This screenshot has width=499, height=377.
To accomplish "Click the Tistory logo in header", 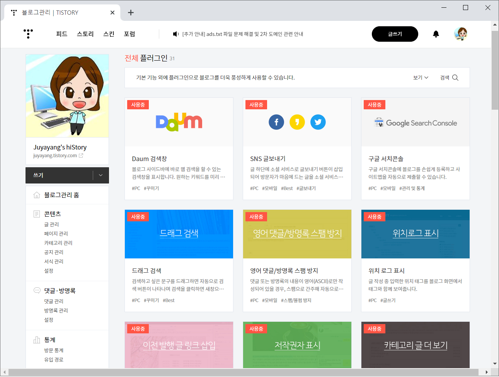I will (x=28, y=34).
